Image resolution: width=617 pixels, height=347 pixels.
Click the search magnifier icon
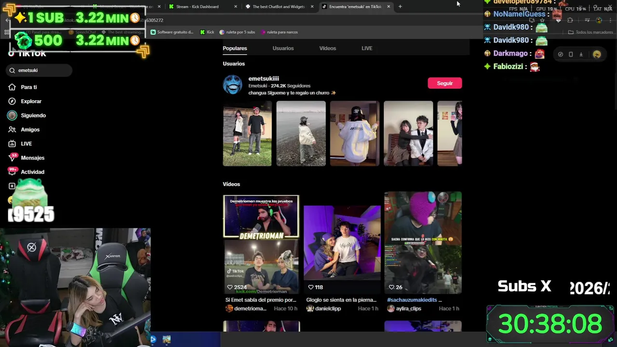(x=13, y=70)
